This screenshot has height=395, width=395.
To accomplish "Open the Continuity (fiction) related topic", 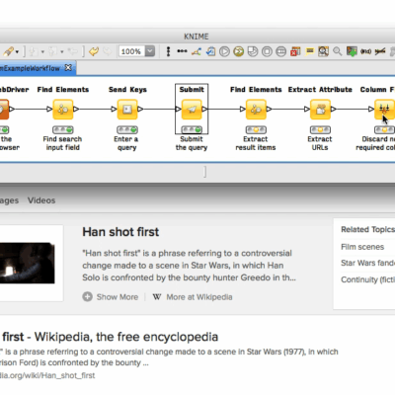I will (367, 279).
